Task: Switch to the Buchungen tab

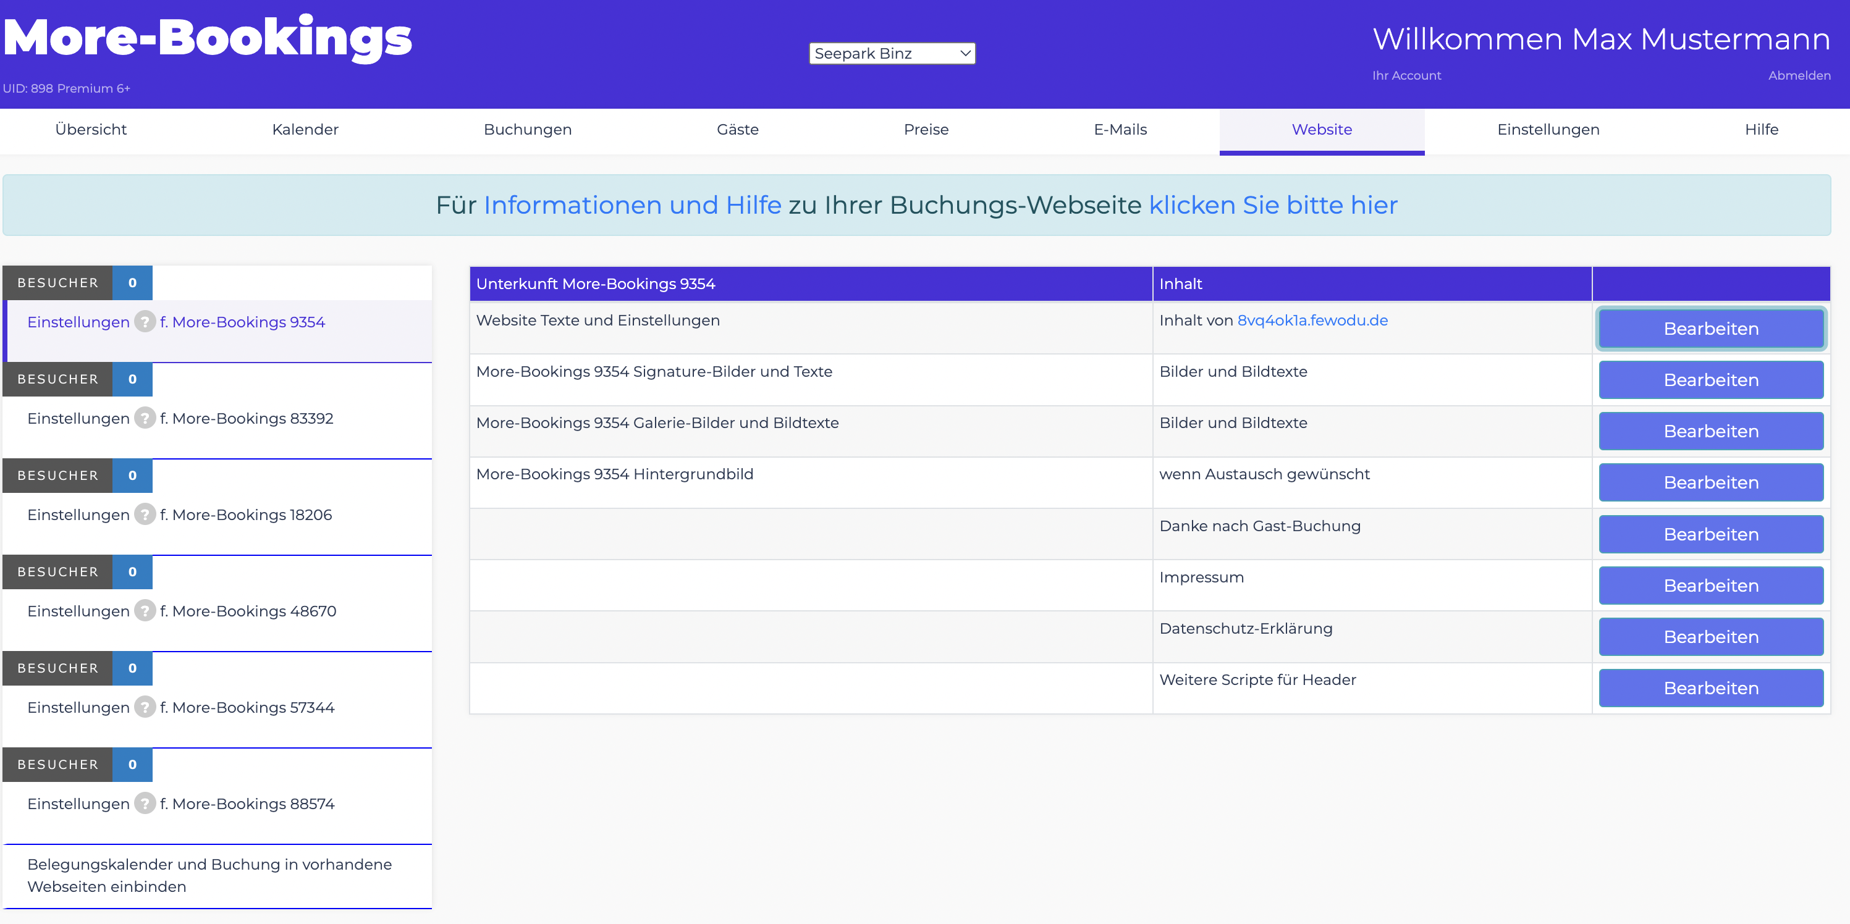Action: 528,130
